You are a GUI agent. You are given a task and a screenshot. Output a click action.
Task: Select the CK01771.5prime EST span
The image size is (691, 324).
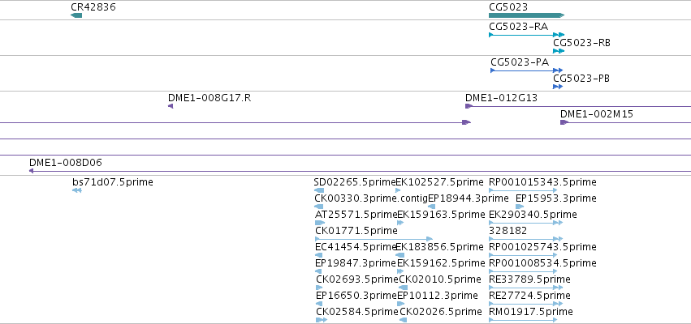tap(374, 239)
